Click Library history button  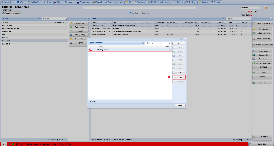click(x=79, y=35)
